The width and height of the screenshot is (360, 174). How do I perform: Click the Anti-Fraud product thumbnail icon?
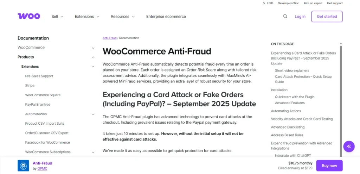click(23, 166)
